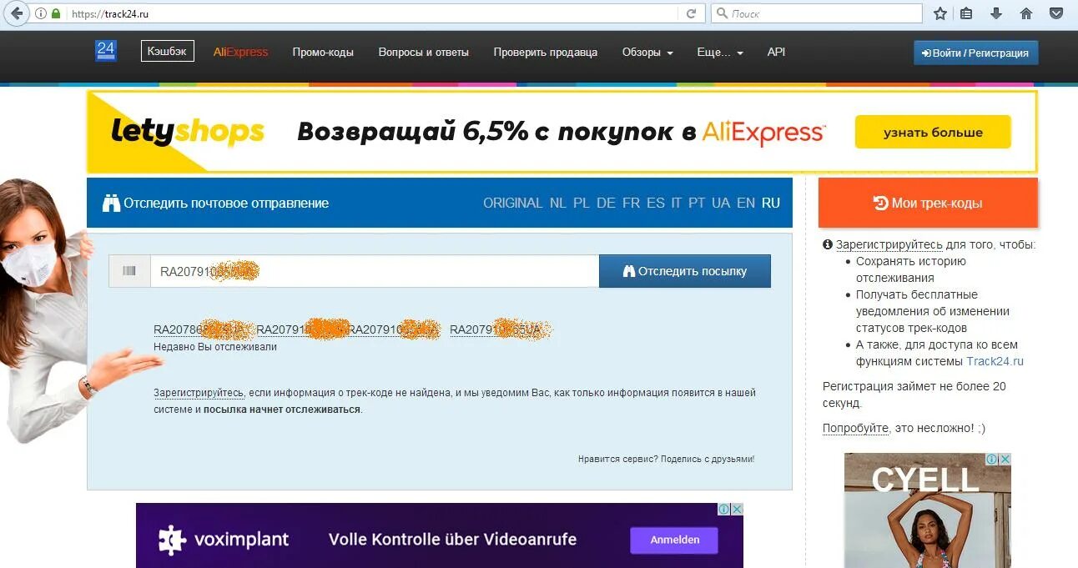This screenshot has width=1078, height=568.
Task: Switch language to DE
Action: tap(607, 203)
